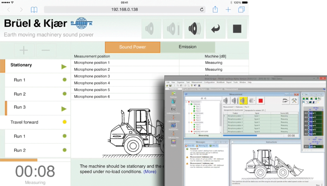Image resolution: width=327 pixels, height=186 pixels.
Task: Switch to the Emission tab
Action: click(x=187, y=47)
